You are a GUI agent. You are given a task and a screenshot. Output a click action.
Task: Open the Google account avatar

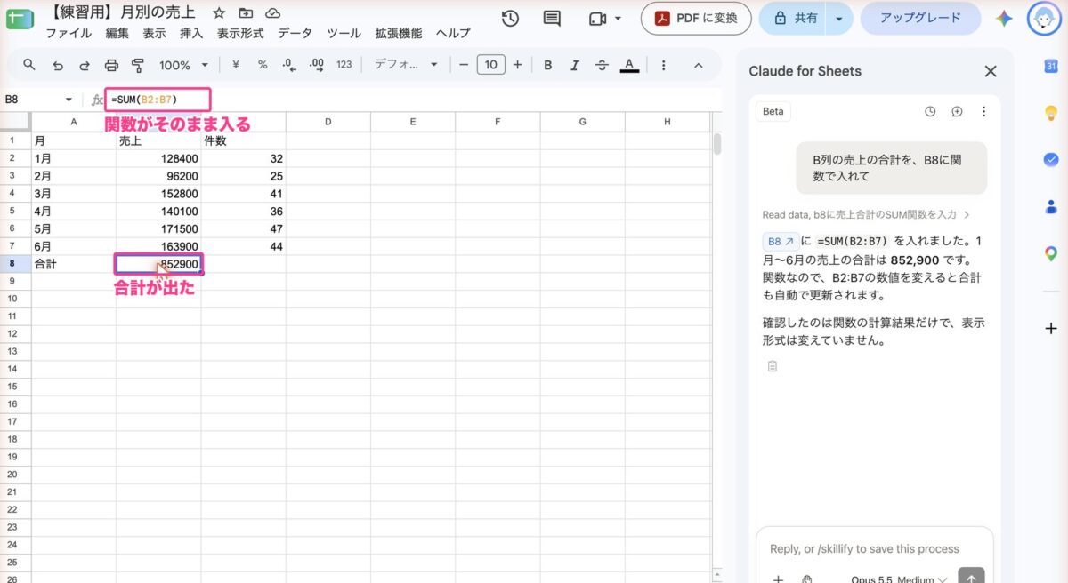point(1044,18)
